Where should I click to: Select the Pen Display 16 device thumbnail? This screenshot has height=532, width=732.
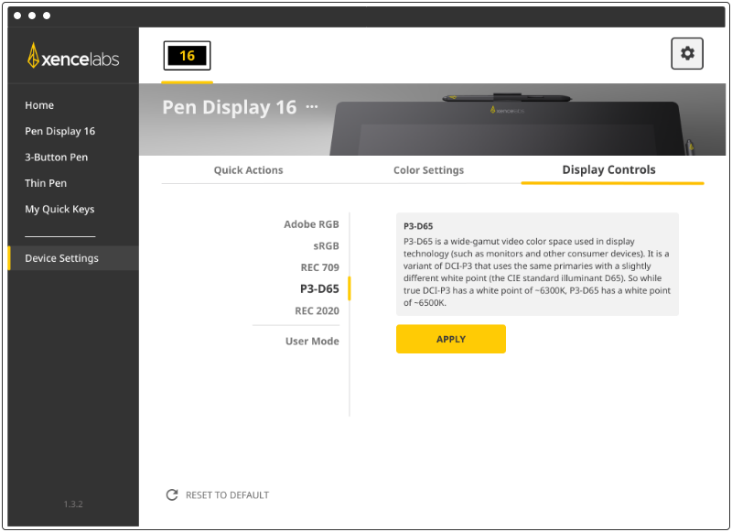pos(187,56)
